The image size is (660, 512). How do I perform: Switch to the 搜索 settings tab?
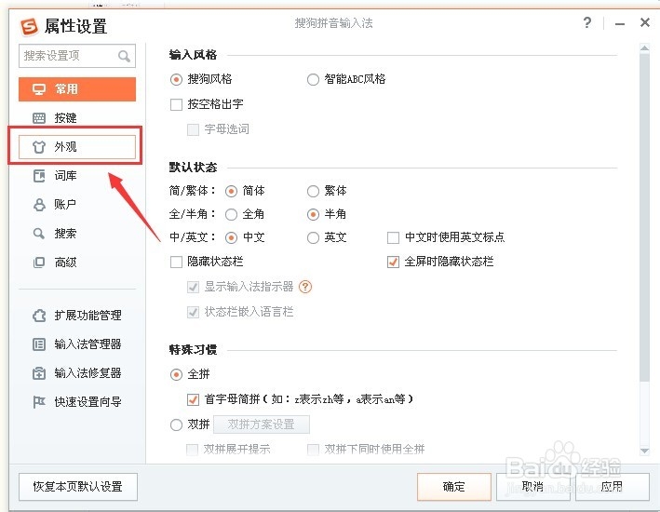[x=65, y=234]
